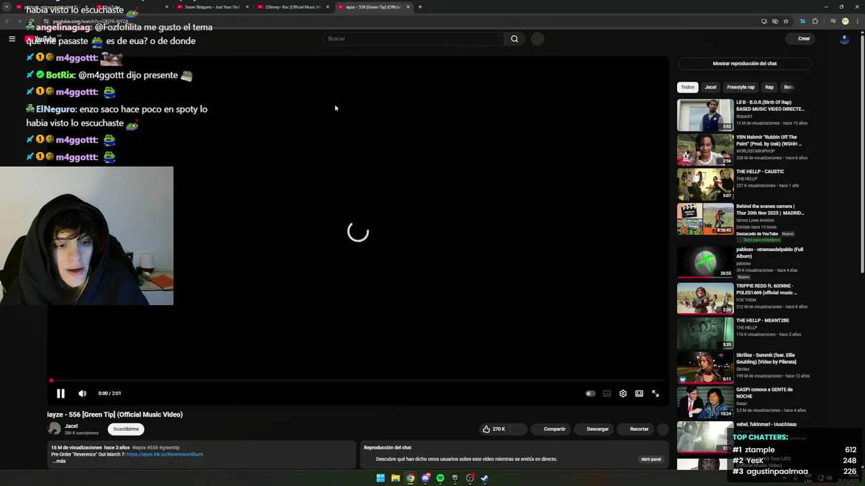This screenshot has height=486, width=865.
Task: Open the YouTube account avatar menu
Action: (x=844, y=38)
